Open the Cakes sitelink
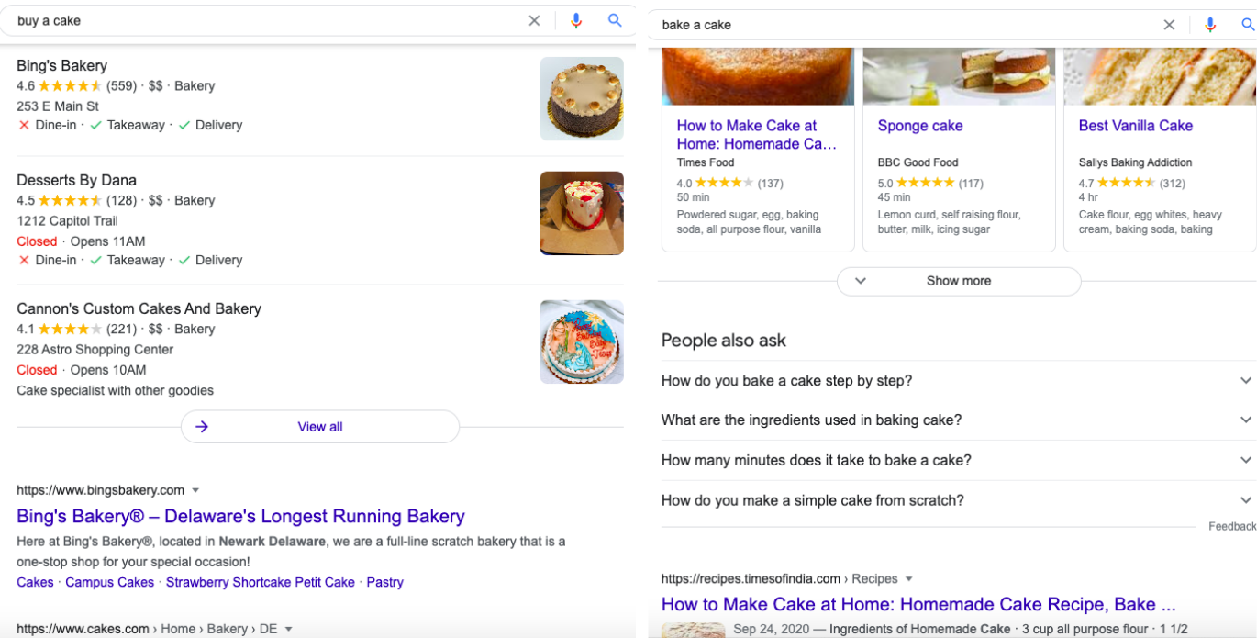1257x638 pixels. tap(35, 582)
